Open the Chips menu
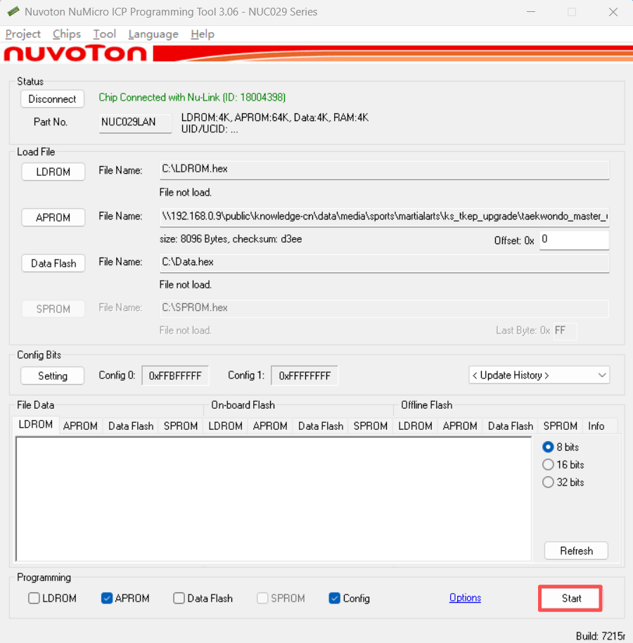Viewport: 633px width, 643px height. 67,34
